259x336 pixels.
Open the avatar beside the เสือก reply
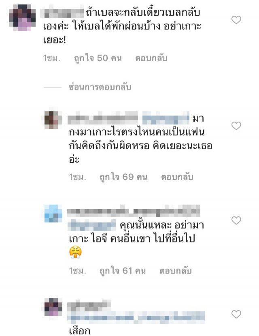(x=53, y=307)
